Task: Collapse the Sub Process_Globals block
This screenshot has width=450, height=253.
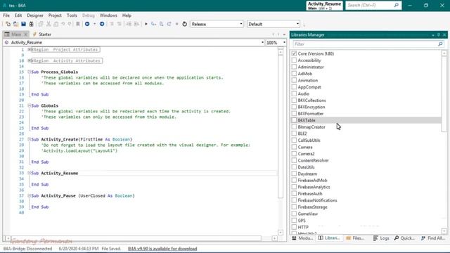Action: (x=30, y=72)
